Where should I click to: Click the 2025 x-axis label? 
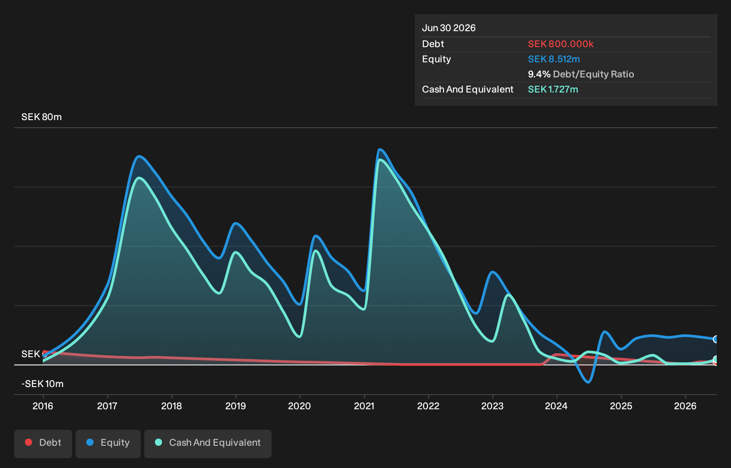tap(621, 406)
